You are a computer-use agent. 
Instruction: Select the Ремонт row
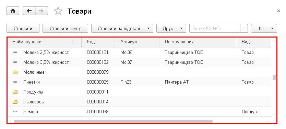tap(139, 112)
